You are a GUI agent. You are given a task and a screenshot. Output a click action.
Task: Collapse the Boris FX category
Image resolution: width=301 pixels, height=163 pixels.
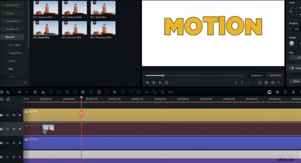click(x=14, y=37)
